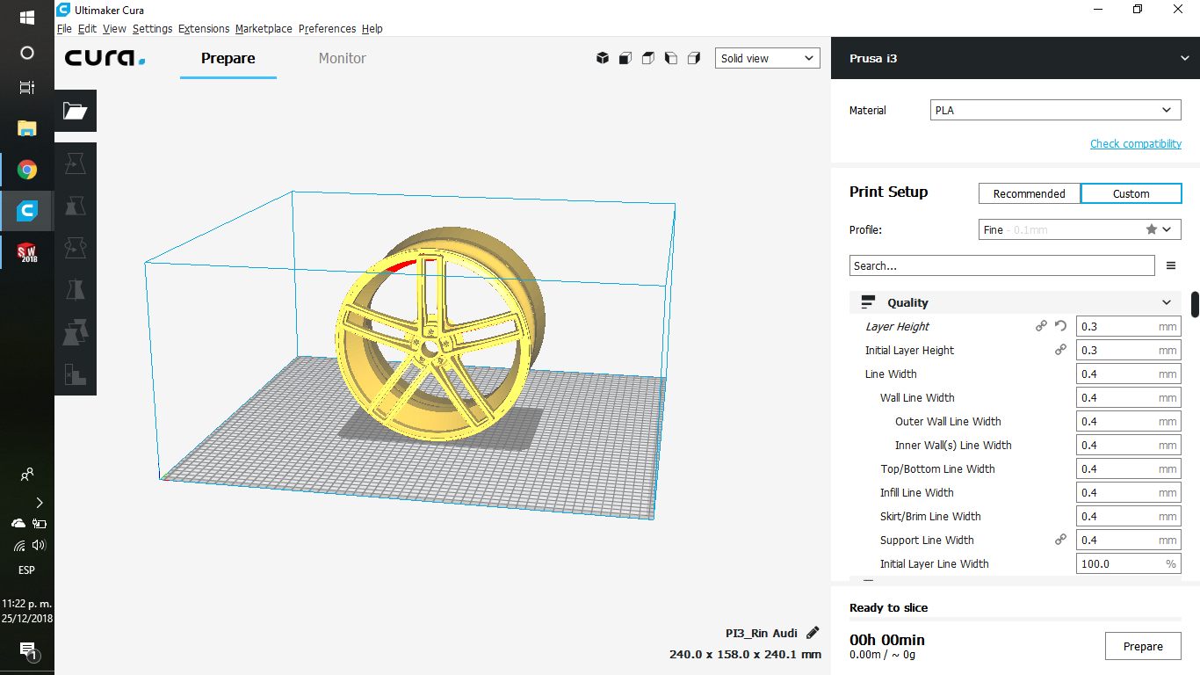The width and height of the screenshot is (1200, 675).
Task: Open SolidWorks 2018 from the taskbar
Action: [27, 252]
